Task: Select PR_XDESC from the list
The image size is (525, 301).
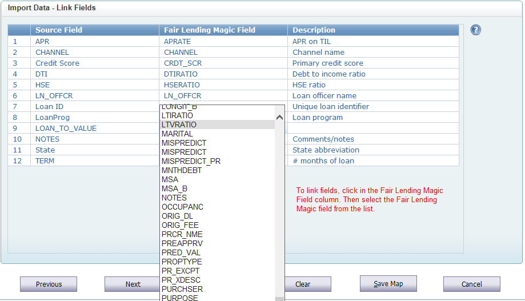Action: coord(218,280)
